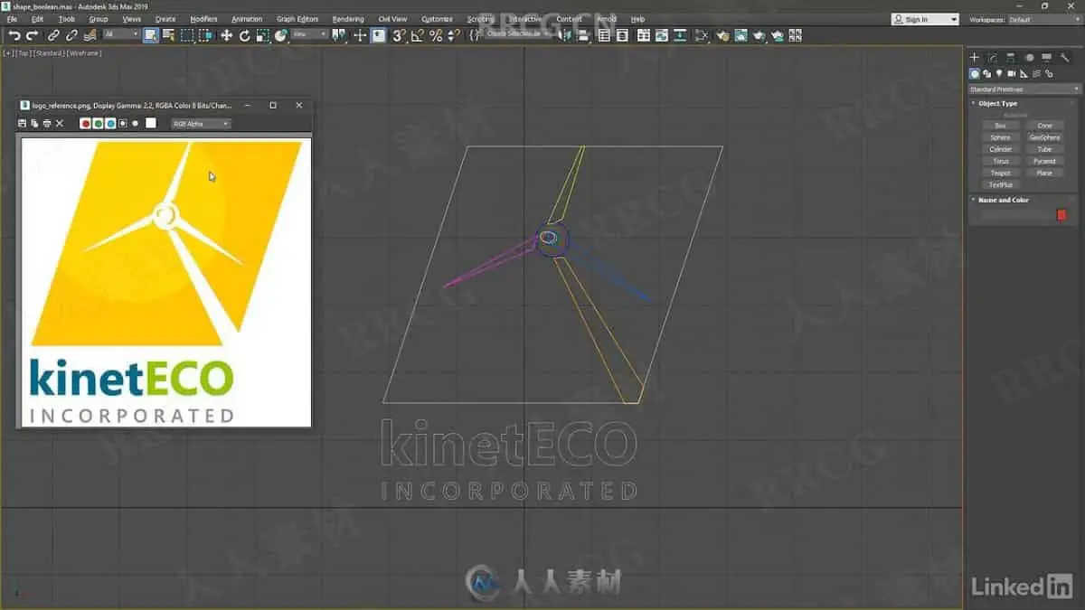Toggle 3D Snaps button
Viewport: 1085px width, 610px height.
(x=397, y=35)
